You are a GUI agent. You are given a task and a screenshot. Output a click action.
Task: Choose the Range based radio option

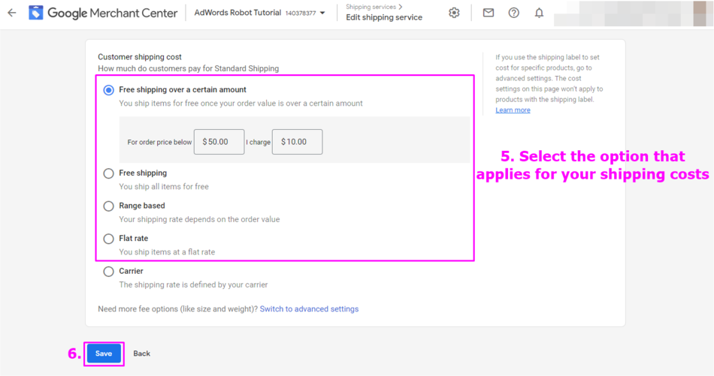pyautogui.click(x=109, y=206)
